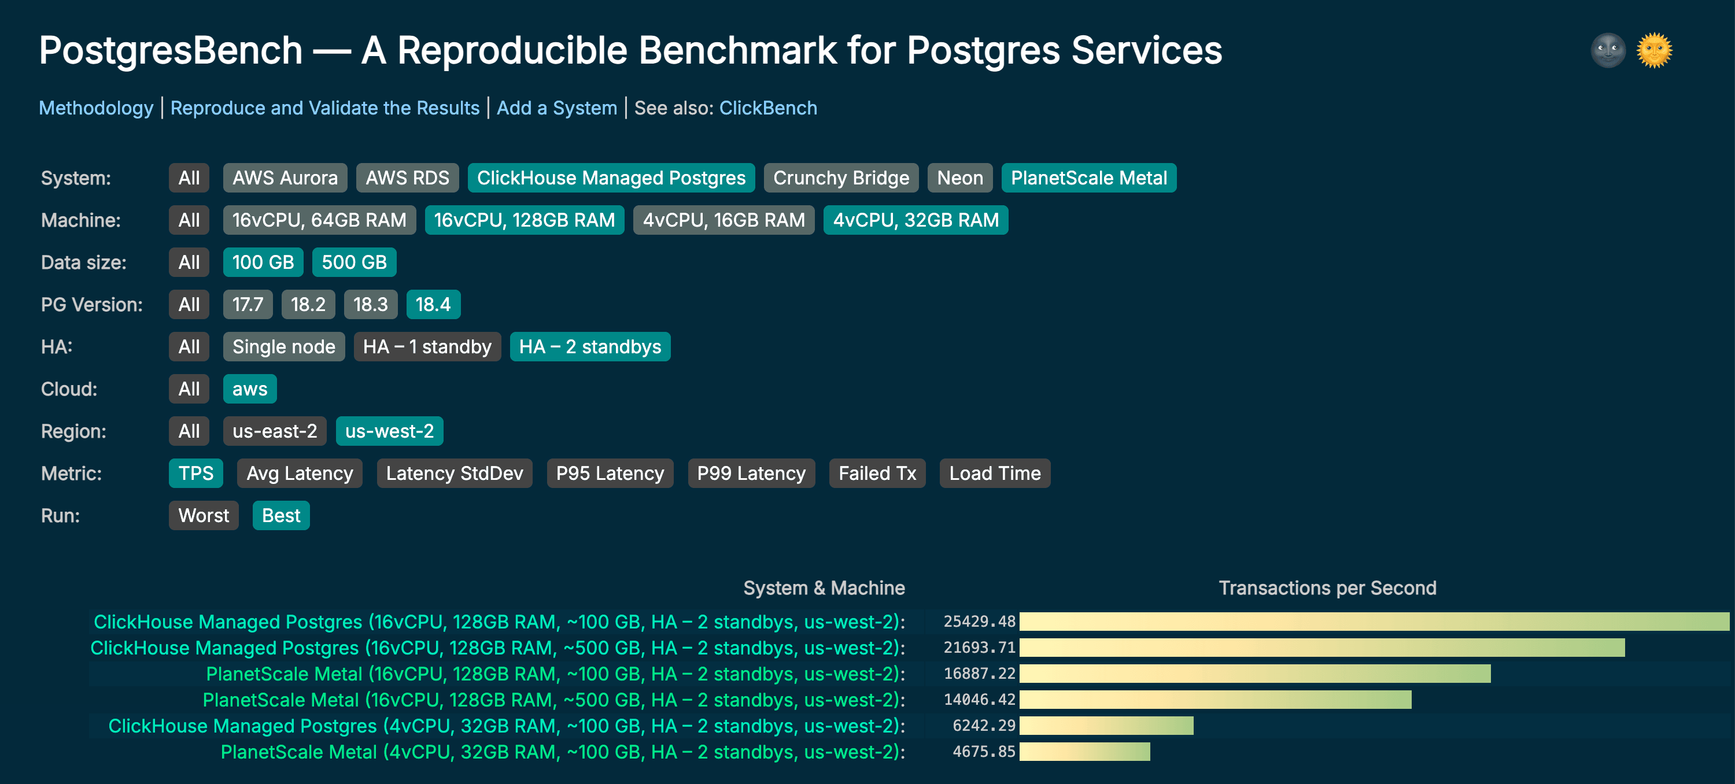Toggle the PlanetScale Metal system filter
This screenshot has width=1735, height=784.
1088,178
